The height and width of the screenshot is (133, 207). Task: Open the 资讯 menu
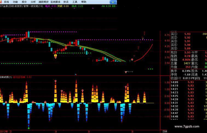[x=66, y=2]
